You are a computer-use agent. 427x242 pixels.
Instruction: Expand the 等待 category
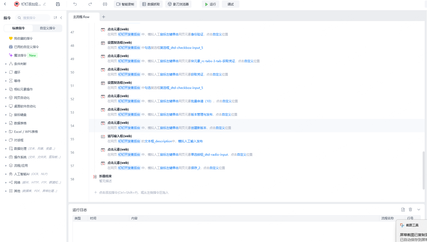[x=6, y=81]
